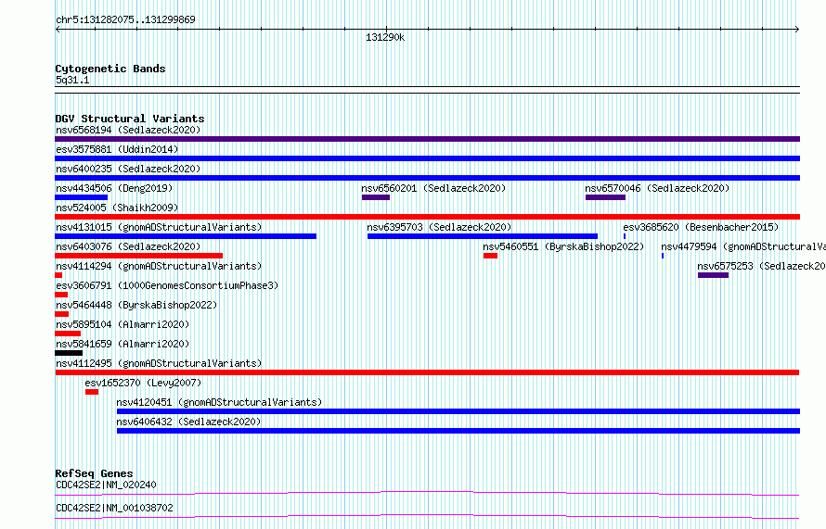Click black bar under nsv5841659
This screenshot has height=529, width=826.
69,353
